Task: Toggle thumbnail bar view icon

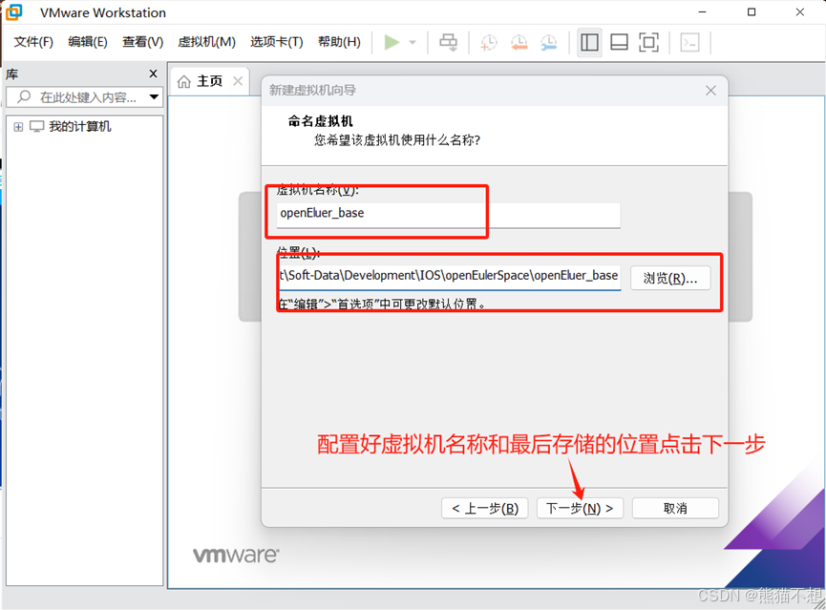Action: point(619,42)
